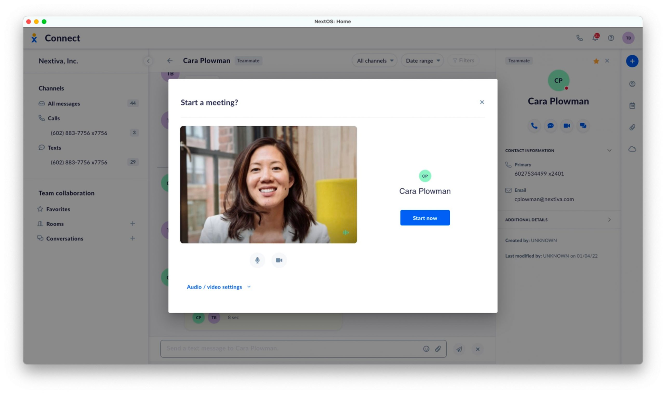
Task: Expand the Additional Details section
Action: coord(610,219)
